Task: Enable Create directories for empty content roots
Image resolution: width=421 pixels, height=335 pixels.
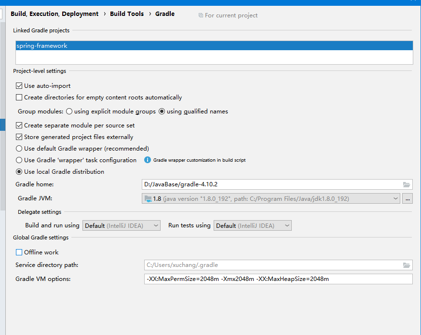Action: (19, 98)
